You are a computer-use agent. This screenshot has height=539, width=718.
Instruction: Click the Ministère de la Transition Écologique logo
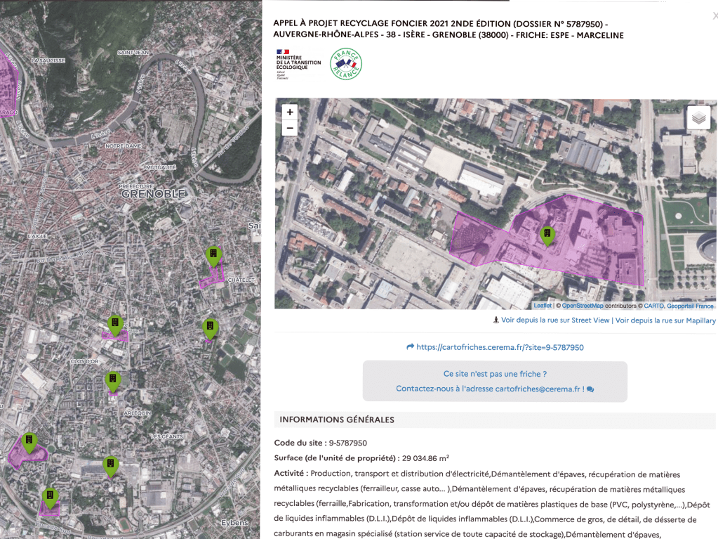pos(298,64)
